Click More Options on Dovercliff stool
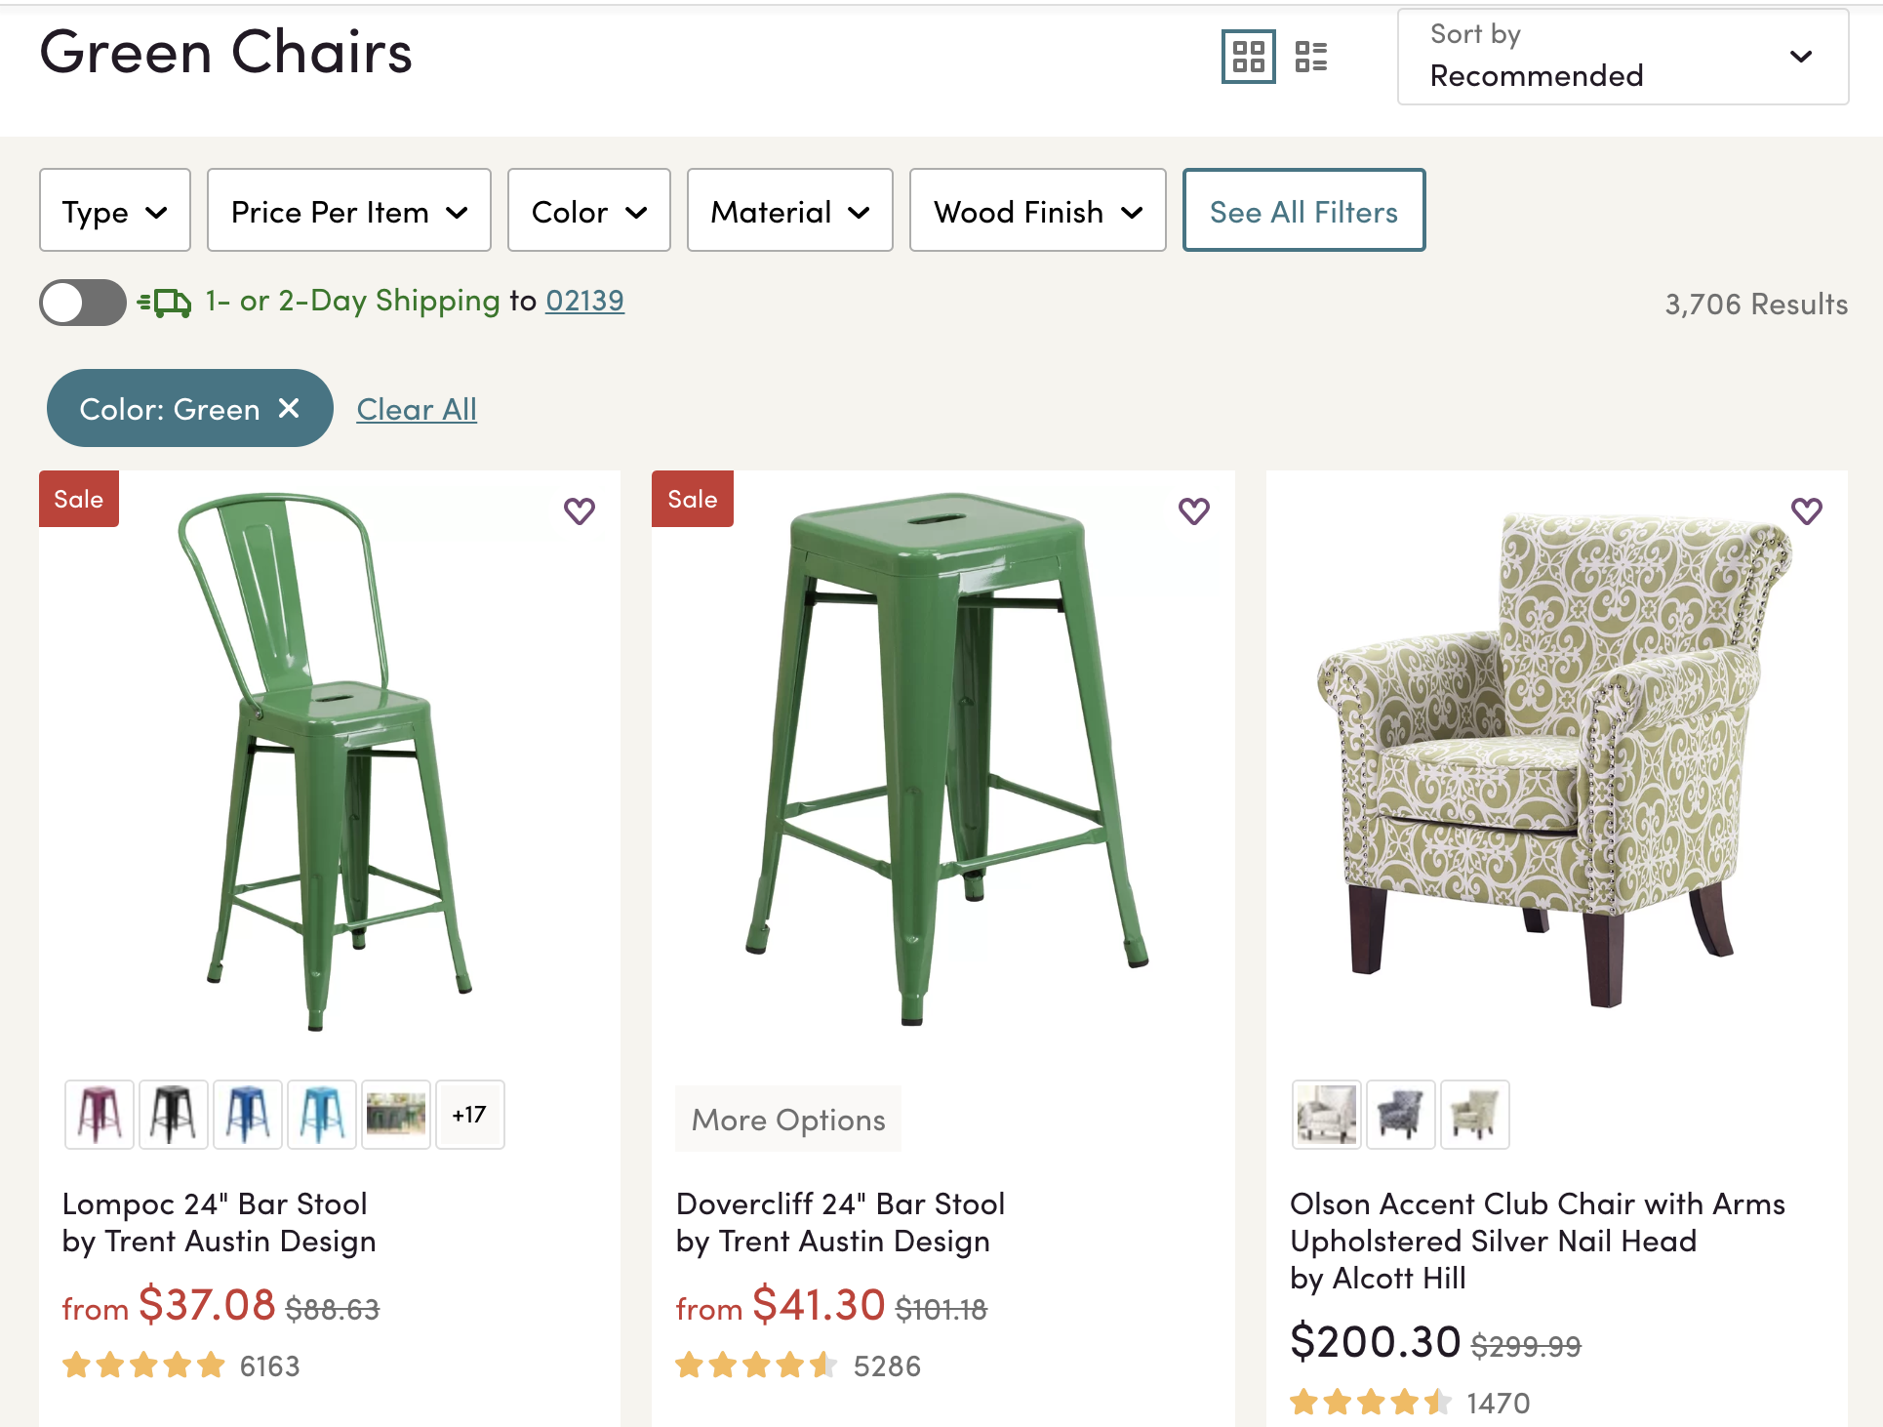Image resolution: width=1883 pixels, height=1427 pixels. click(788, 1120)
